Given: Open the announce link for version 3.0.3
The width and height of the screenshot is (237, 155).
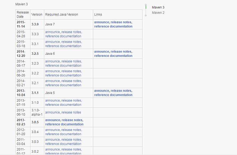Looking at the screenshot, I should [52, 140].
